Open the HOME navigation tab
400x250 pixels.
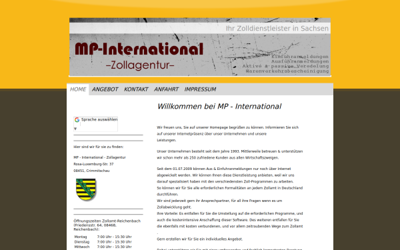tap(78, 89)
